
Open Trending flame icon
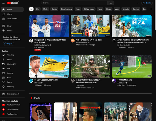pyautogui.click(x=3, y=55)
